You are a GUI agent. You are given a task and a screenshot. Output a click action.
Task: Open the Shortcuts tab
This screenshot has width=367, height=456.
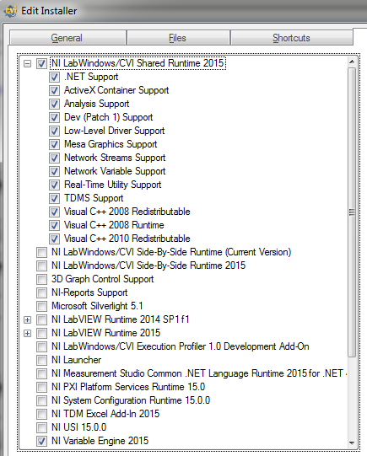pos(292,38)
